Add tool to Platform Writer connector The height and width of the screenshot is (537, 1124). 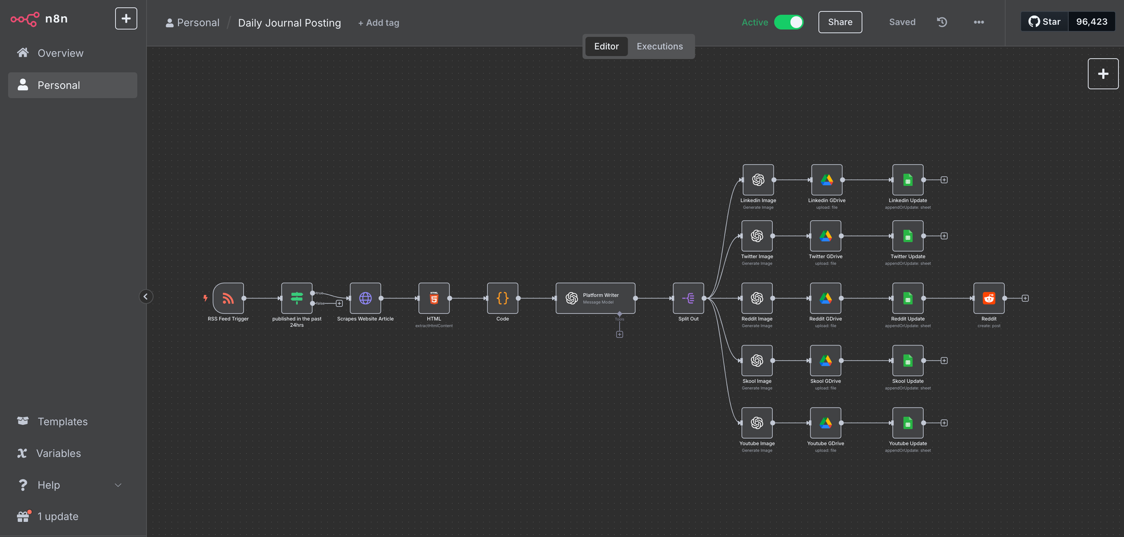pyautogui.click(x=619, y=334)
